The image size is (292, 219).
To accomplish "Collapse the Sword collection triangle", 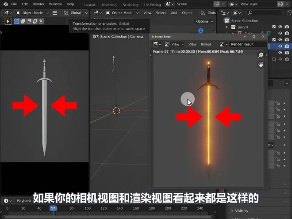I will coord(227,27).
